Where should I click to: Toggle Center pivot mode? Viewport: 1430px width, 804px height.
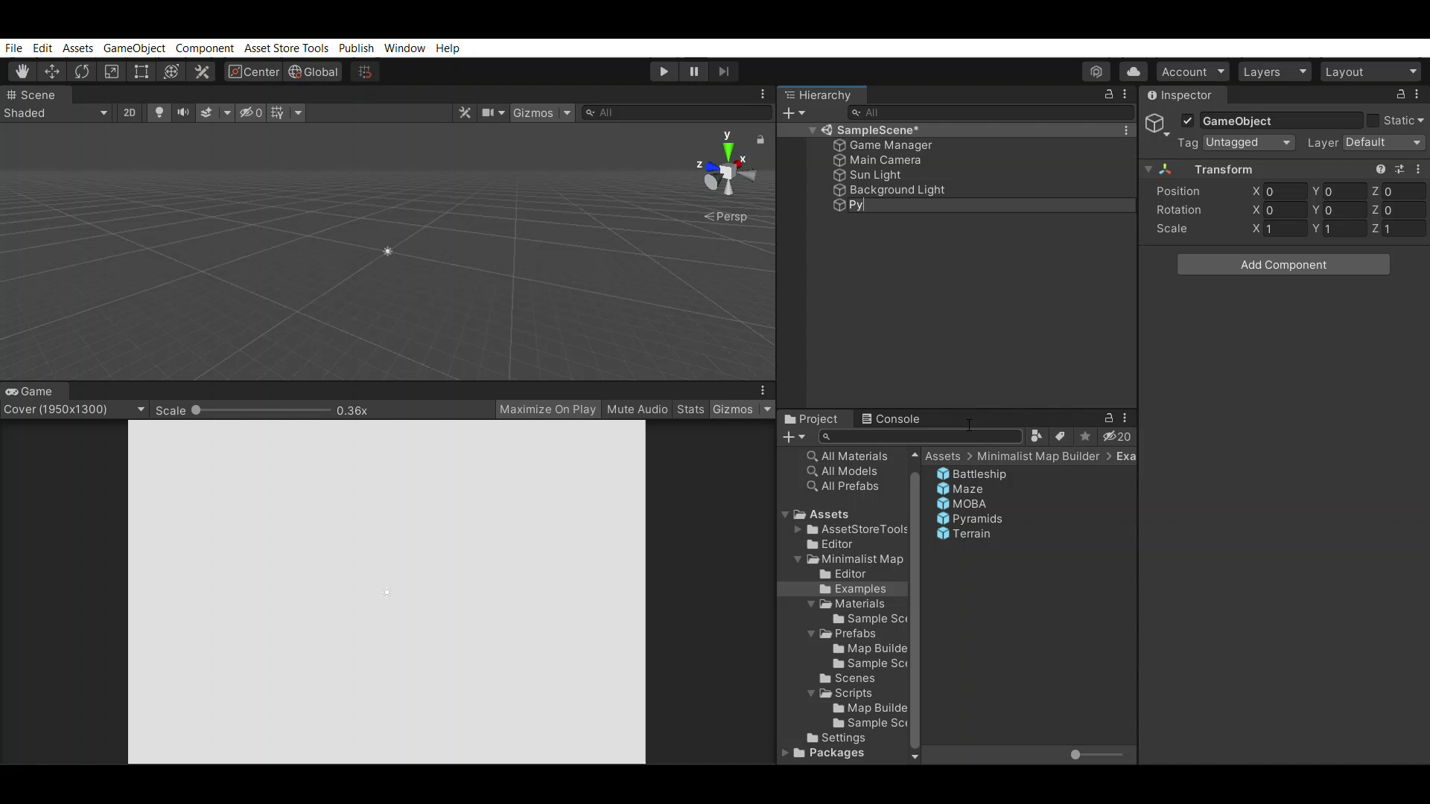click(x=254, y=71)
